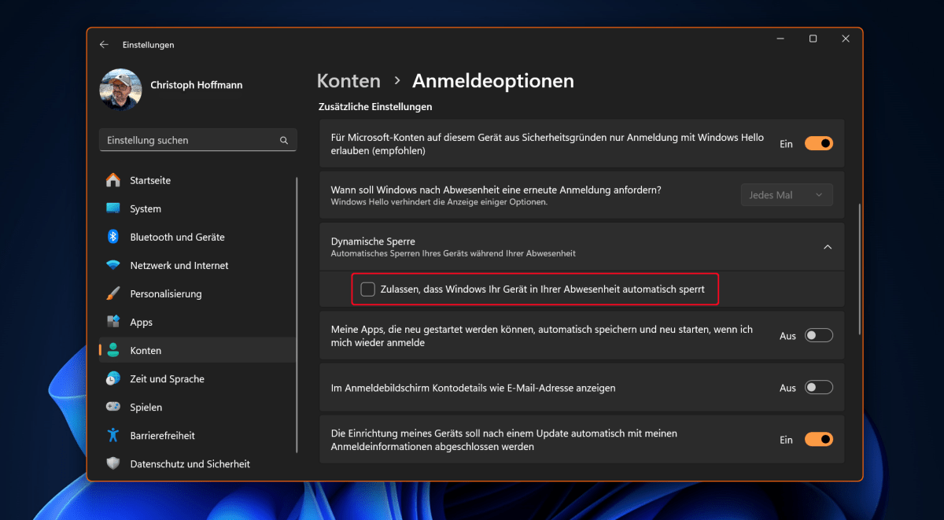Click the back arrow in Einstellungen
Image resolution: width=944 pixels, height=520 pixels.
pos(104,45)
